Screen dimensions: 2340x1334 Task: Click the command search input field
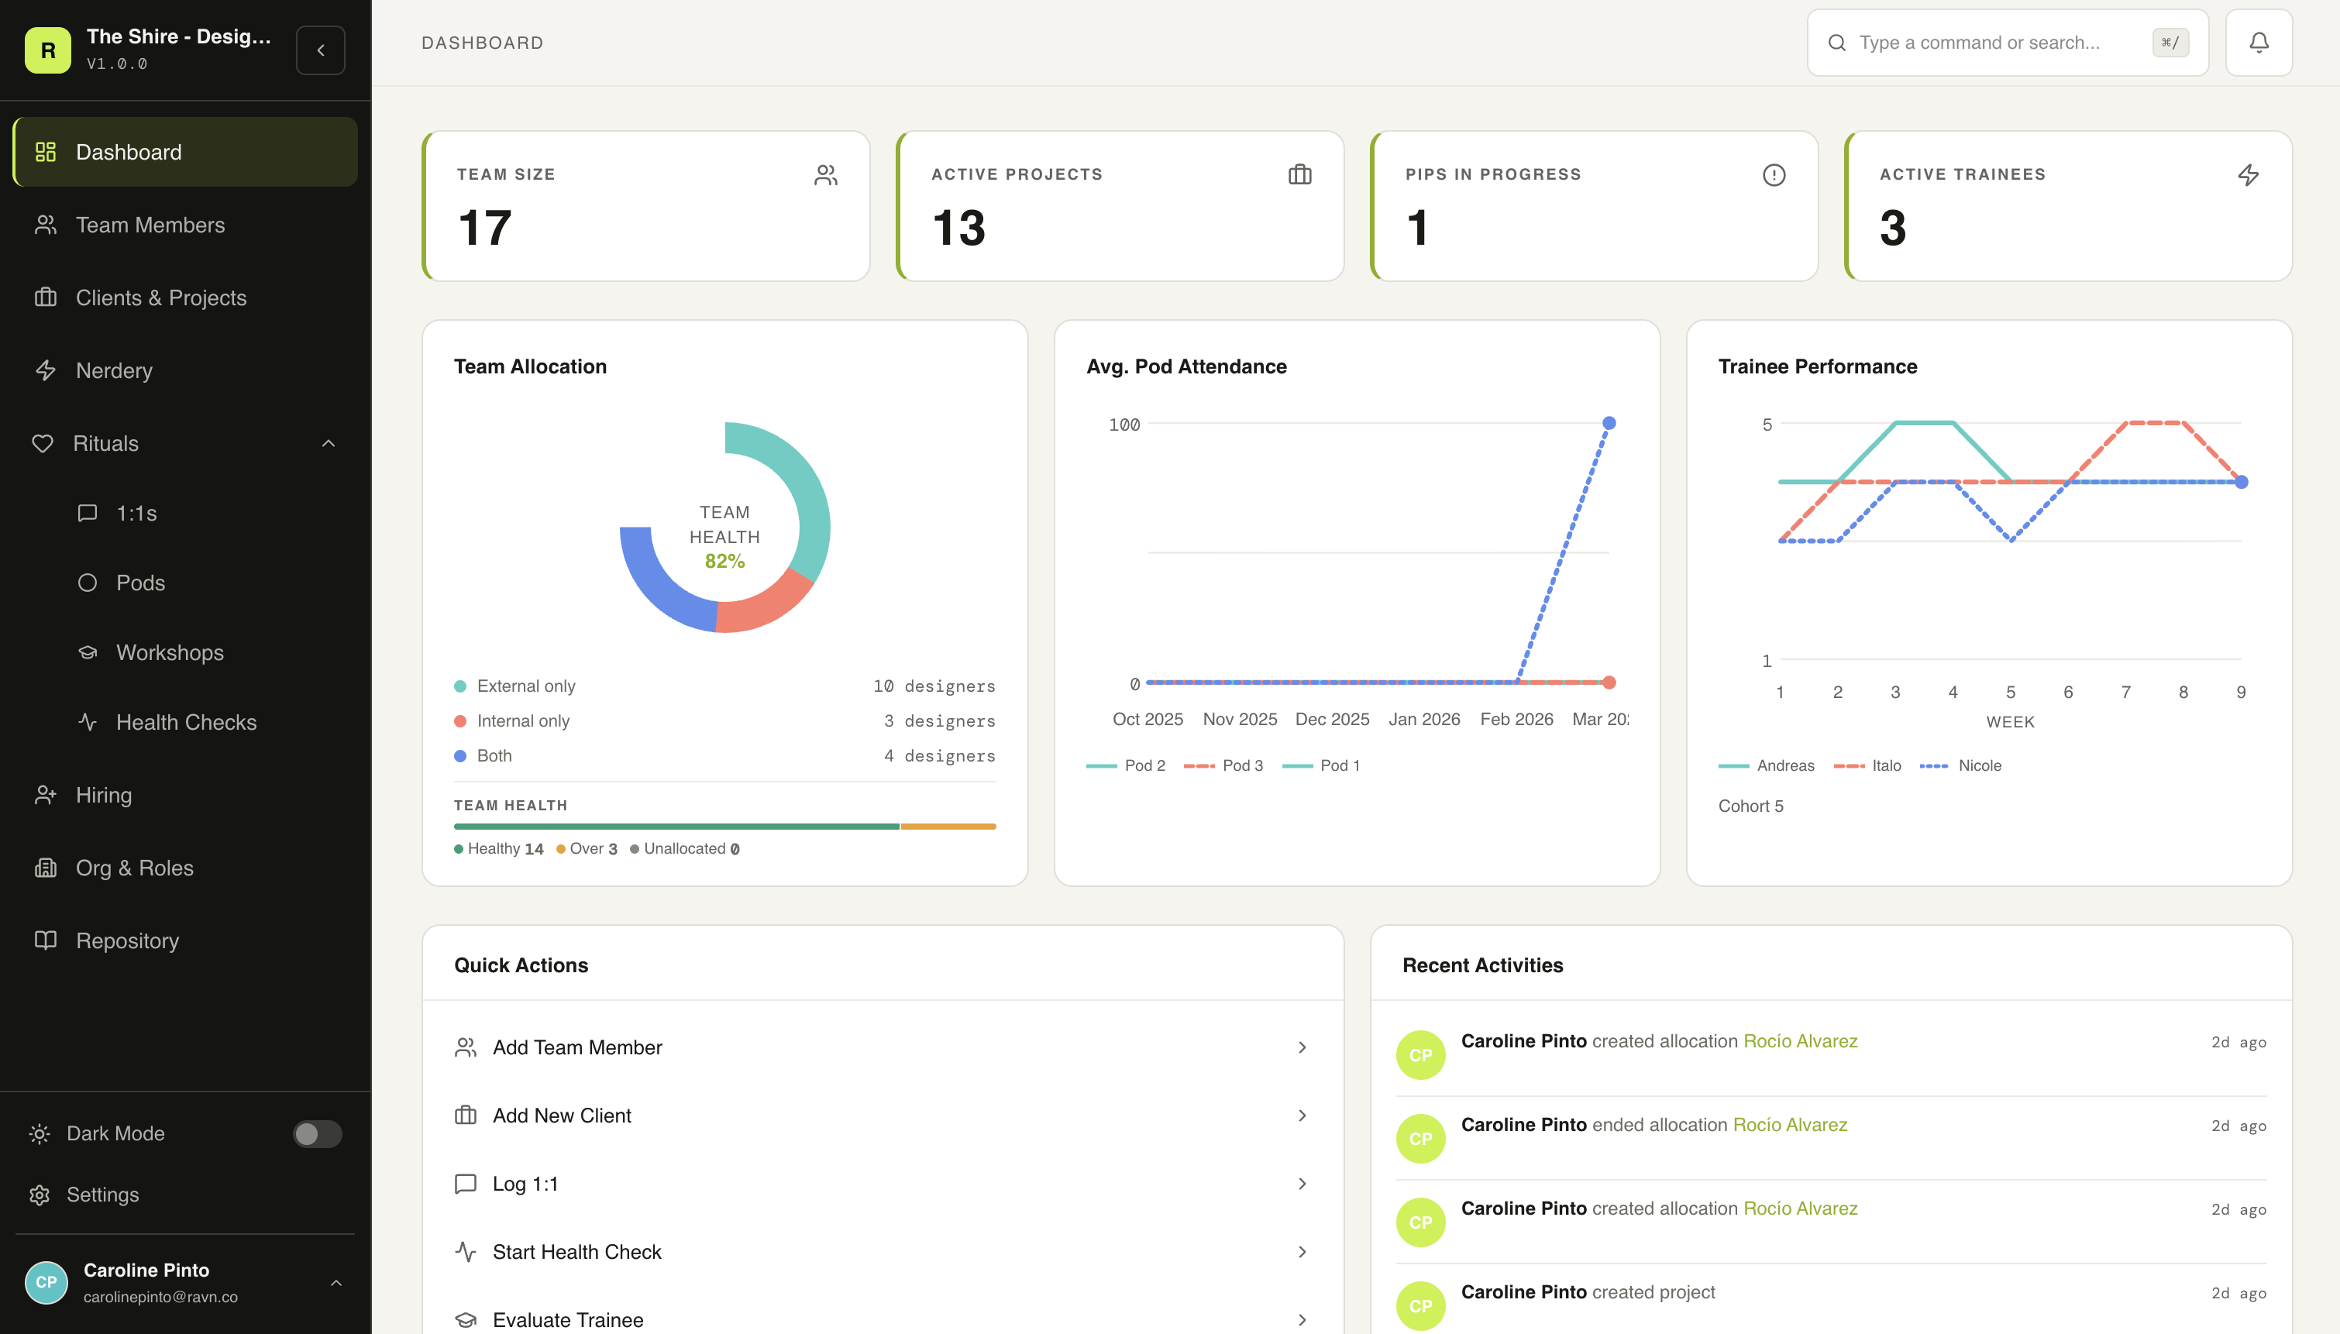(1970, 42)
